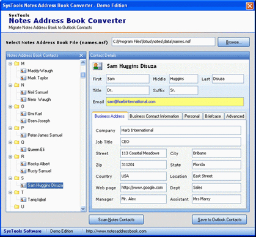256x237 pixels.
Task: Click the City field showing Bribane
Action: (216, 153)
